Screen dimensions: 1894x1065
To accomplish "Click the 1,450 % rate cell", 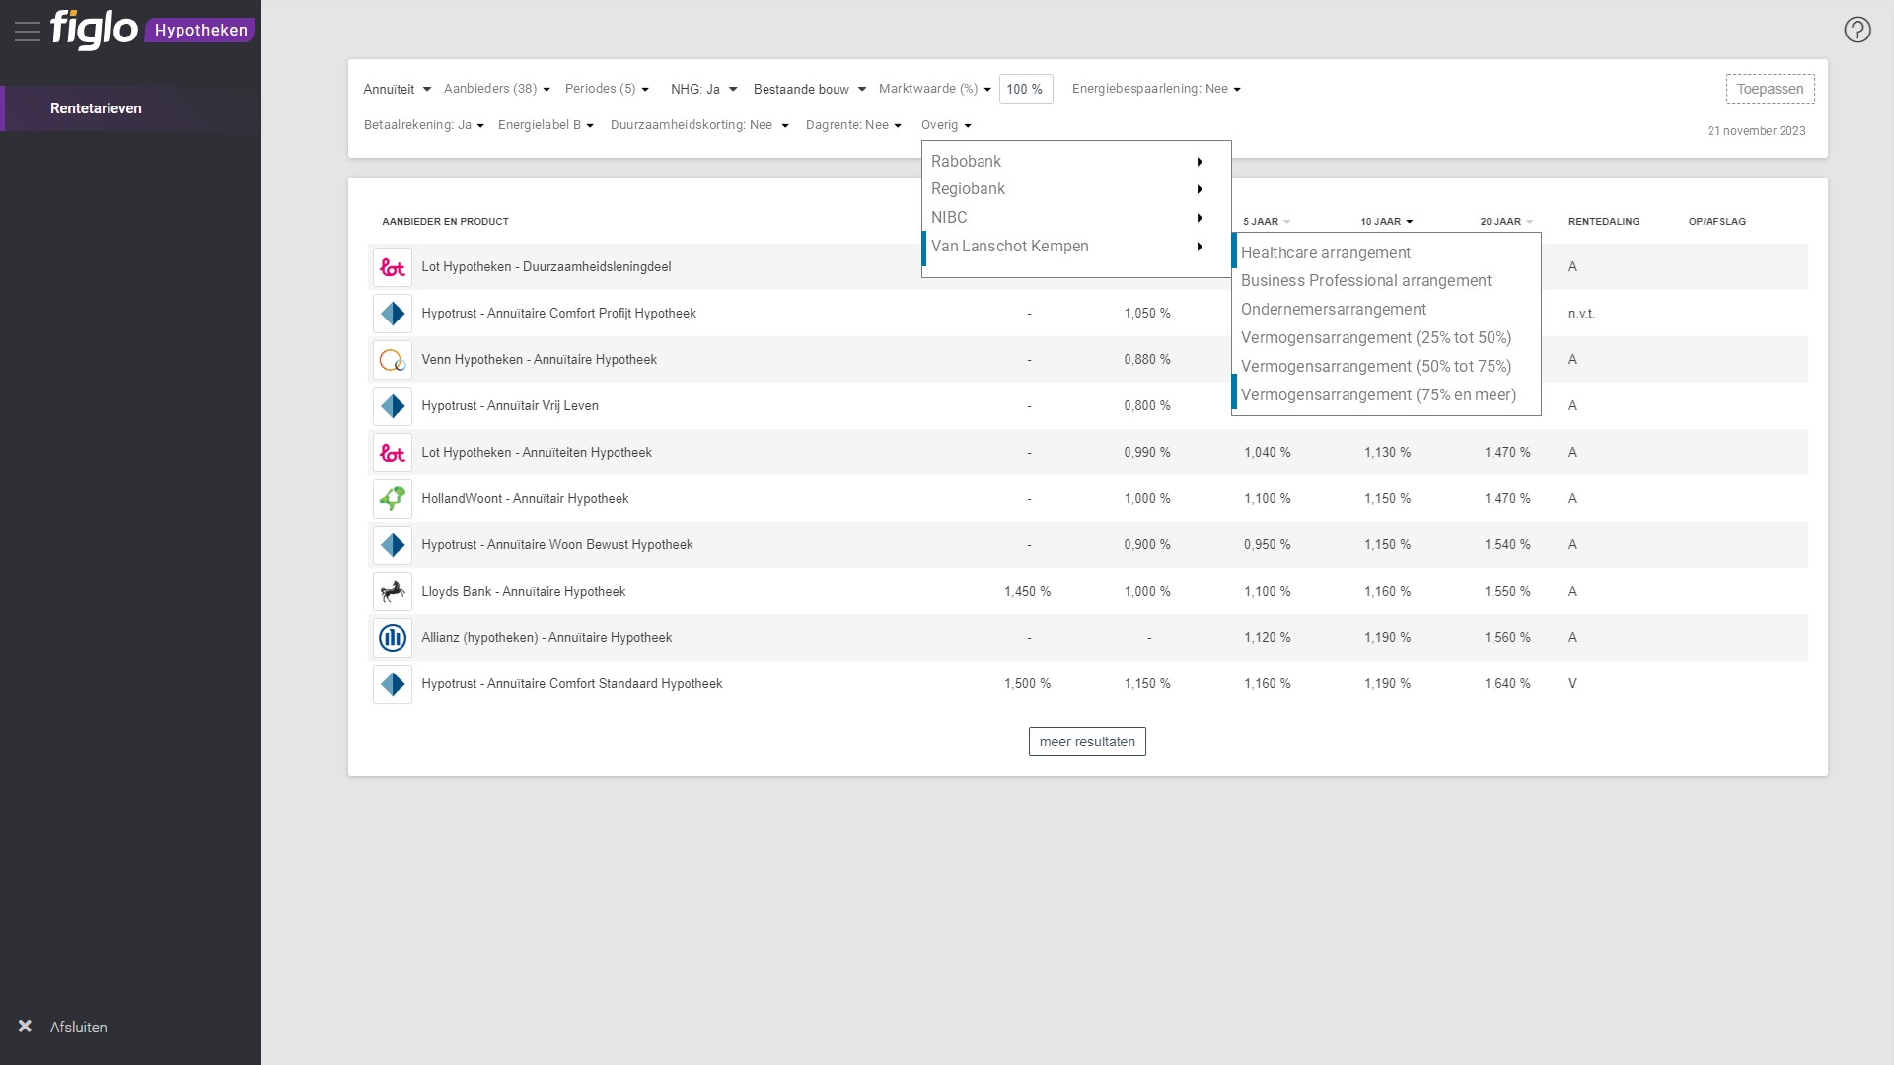I will [1027, 592].
